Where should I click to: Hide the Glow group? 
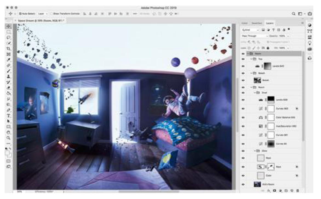click(x=243, y=151)
